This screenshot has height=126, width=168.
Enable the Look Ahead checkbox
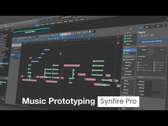[138, 65]
